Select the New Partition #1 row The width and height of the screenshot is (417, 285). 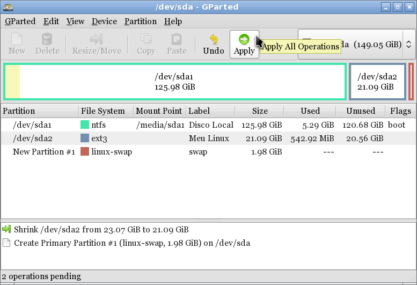tap(161, 152)
